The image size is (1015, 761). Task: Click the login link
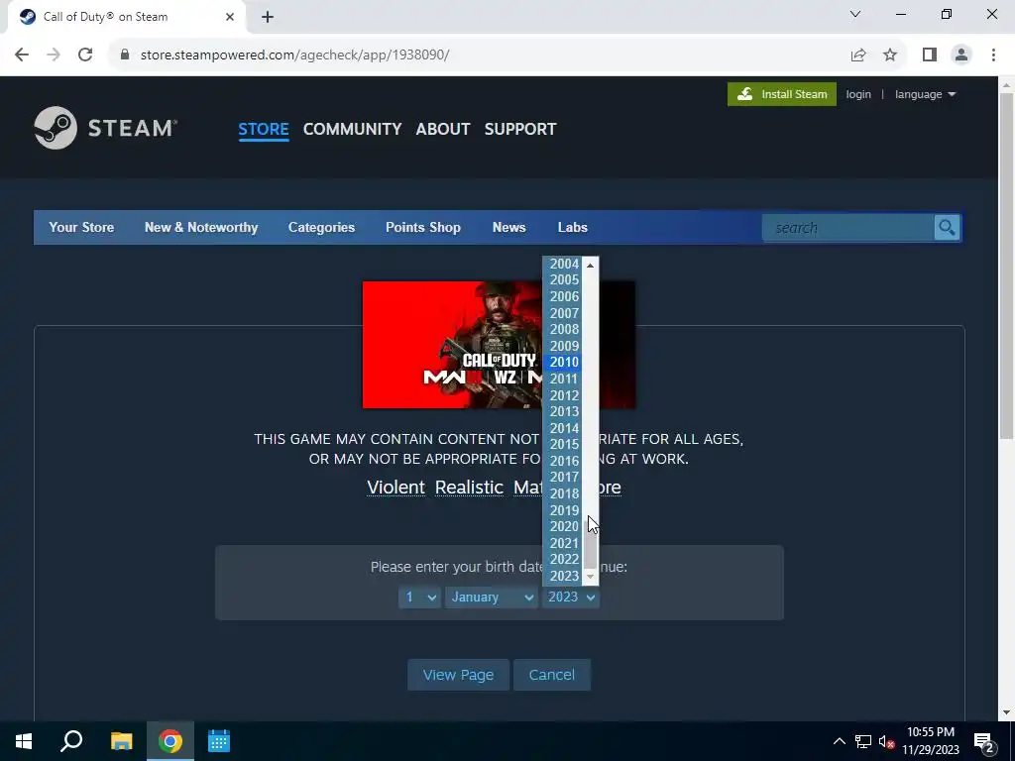(x=858, y=94)
